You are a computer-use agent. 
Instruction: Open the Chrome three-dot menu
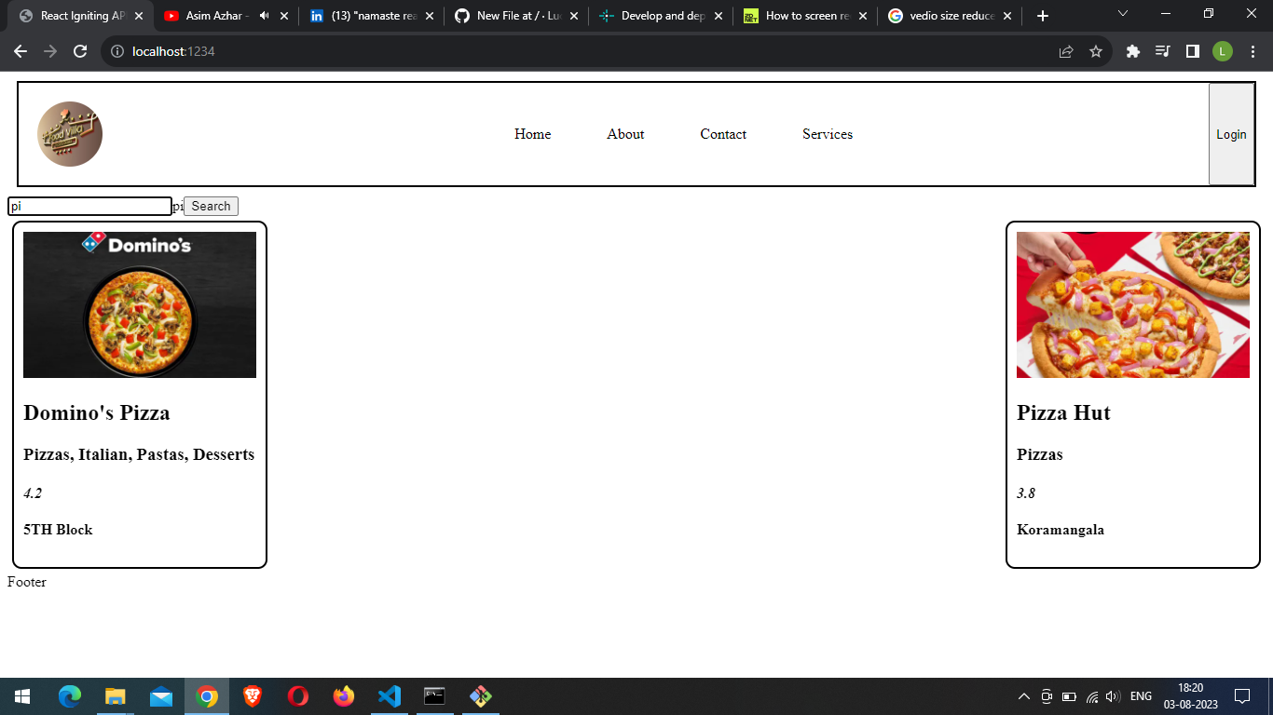click(1253, 51)
